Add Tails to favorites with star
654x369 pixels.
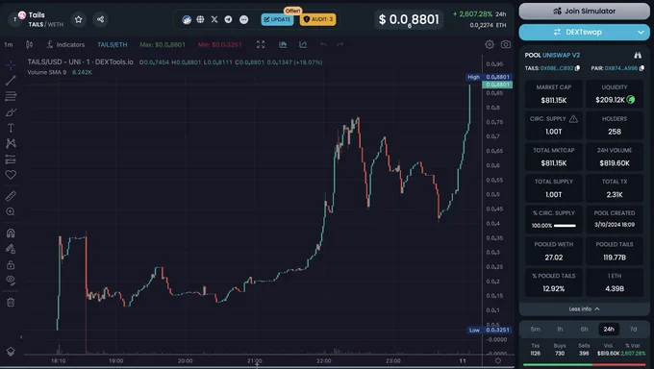click(79, 19)
